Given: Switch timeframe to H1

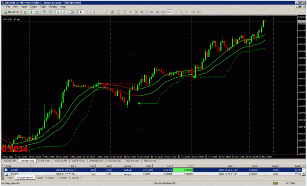Looking at the screenshot, I should (175, 12).
